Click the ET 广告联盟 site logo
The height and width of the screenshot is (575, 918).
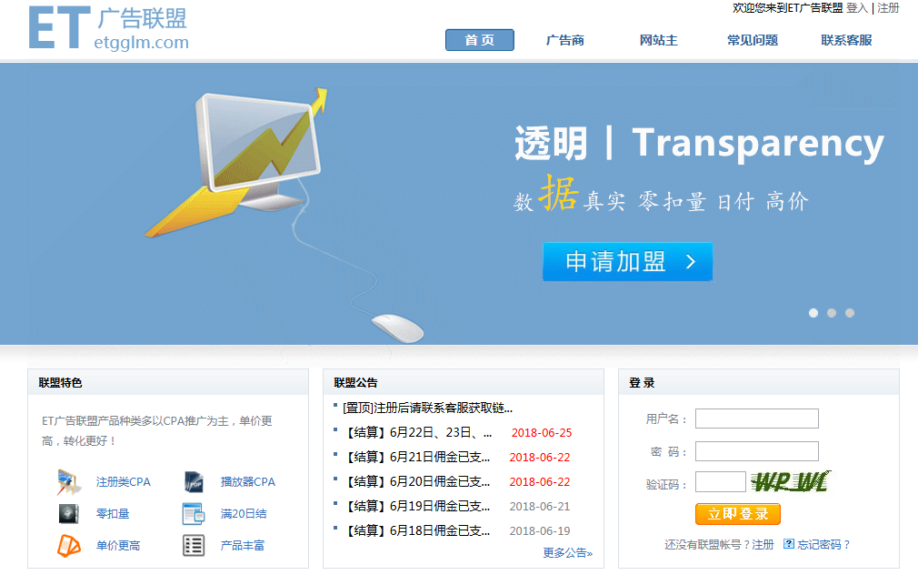[109, 29]
